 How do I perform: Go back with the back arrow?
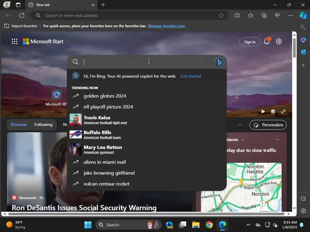[8, 15]
